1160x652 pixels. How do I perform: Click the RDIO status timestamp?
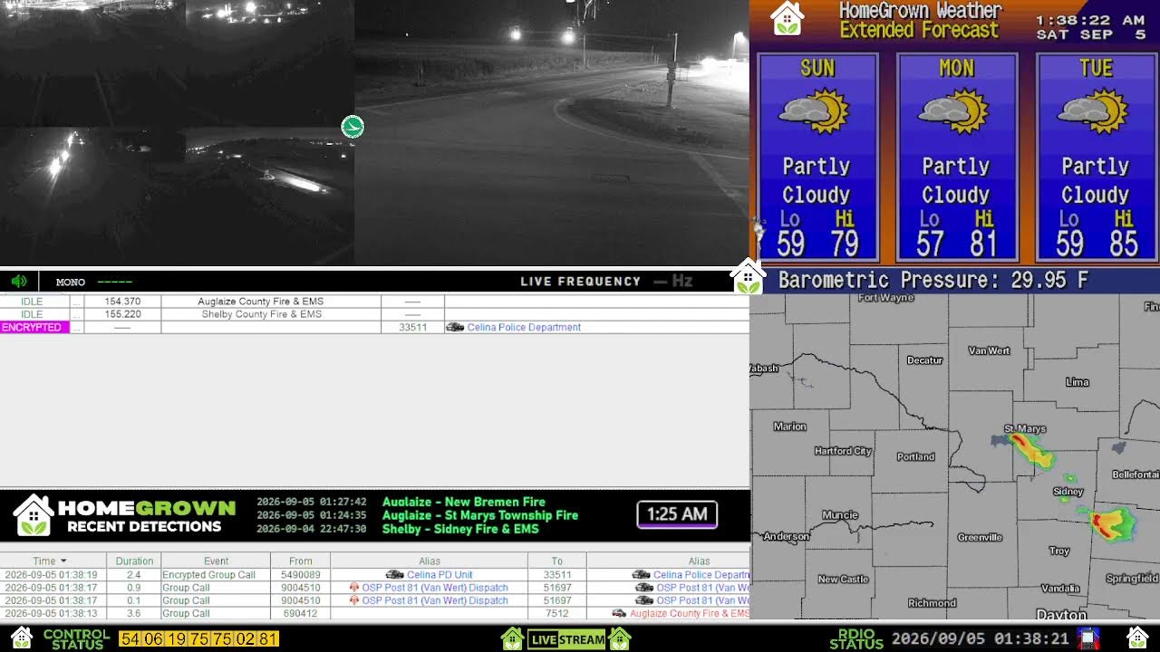(x=981, y=639)
